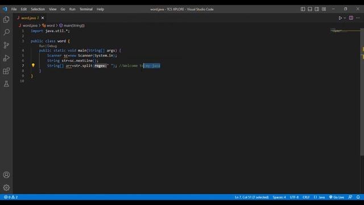Open the Extensions view

6,71
